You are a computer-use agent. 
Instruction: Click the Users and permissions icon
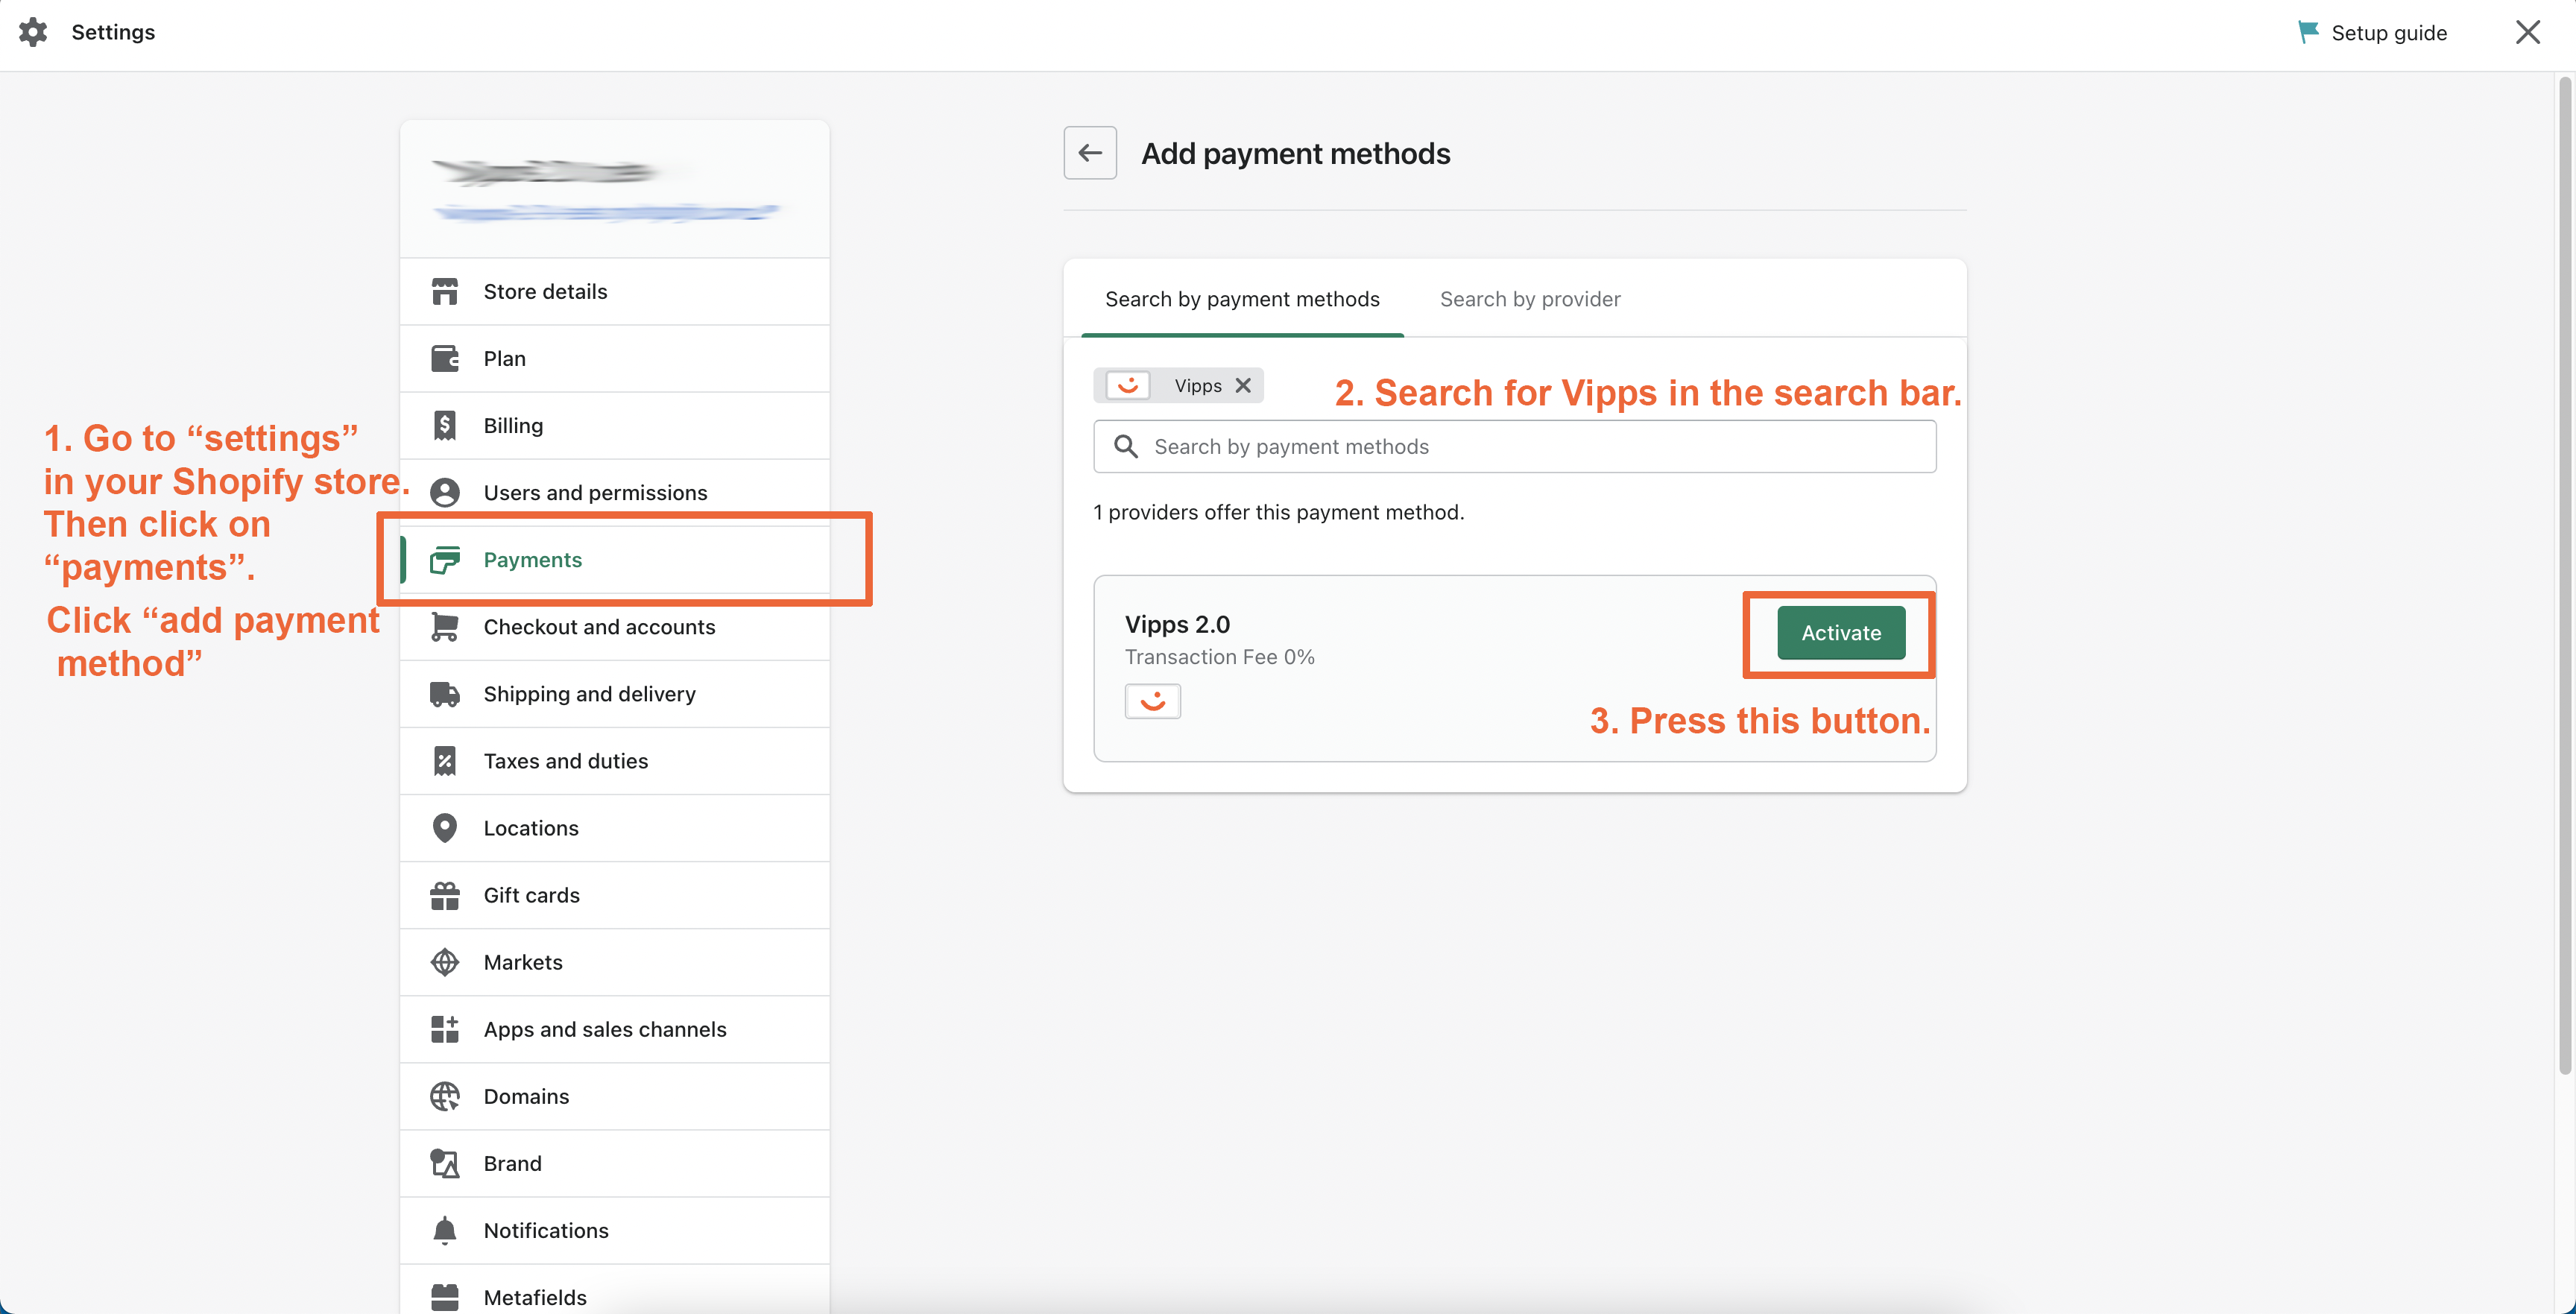[x=444, y=491]
